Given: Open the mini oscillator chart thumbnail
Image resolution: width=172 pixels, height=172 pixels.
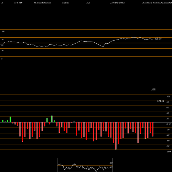Looking at the screenshot, I should coord(85,165).
